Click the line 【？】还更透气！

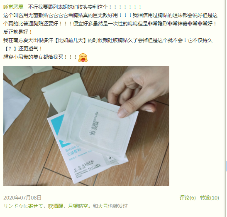23,49
